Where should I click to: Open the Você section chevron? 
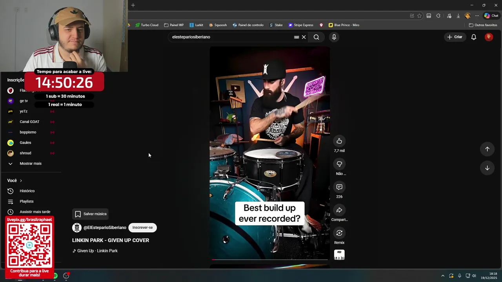tap(21, 181)
